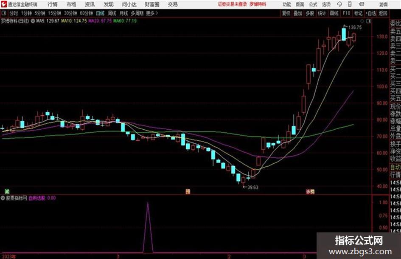Image resolution: width=401 pixels, height=259 pixels.
Task: Select the 卖五 order row
Action: point(395,31)
